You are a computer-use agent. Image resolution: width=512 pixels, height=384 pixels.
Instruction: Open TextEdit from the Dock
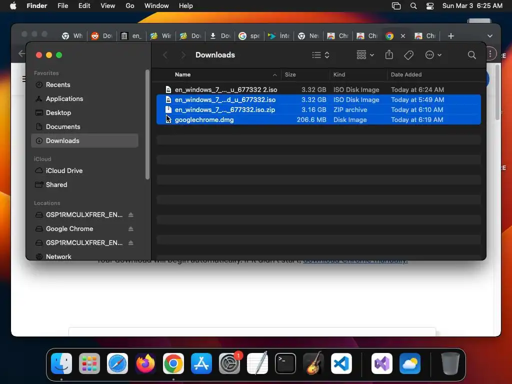point(257,363)
